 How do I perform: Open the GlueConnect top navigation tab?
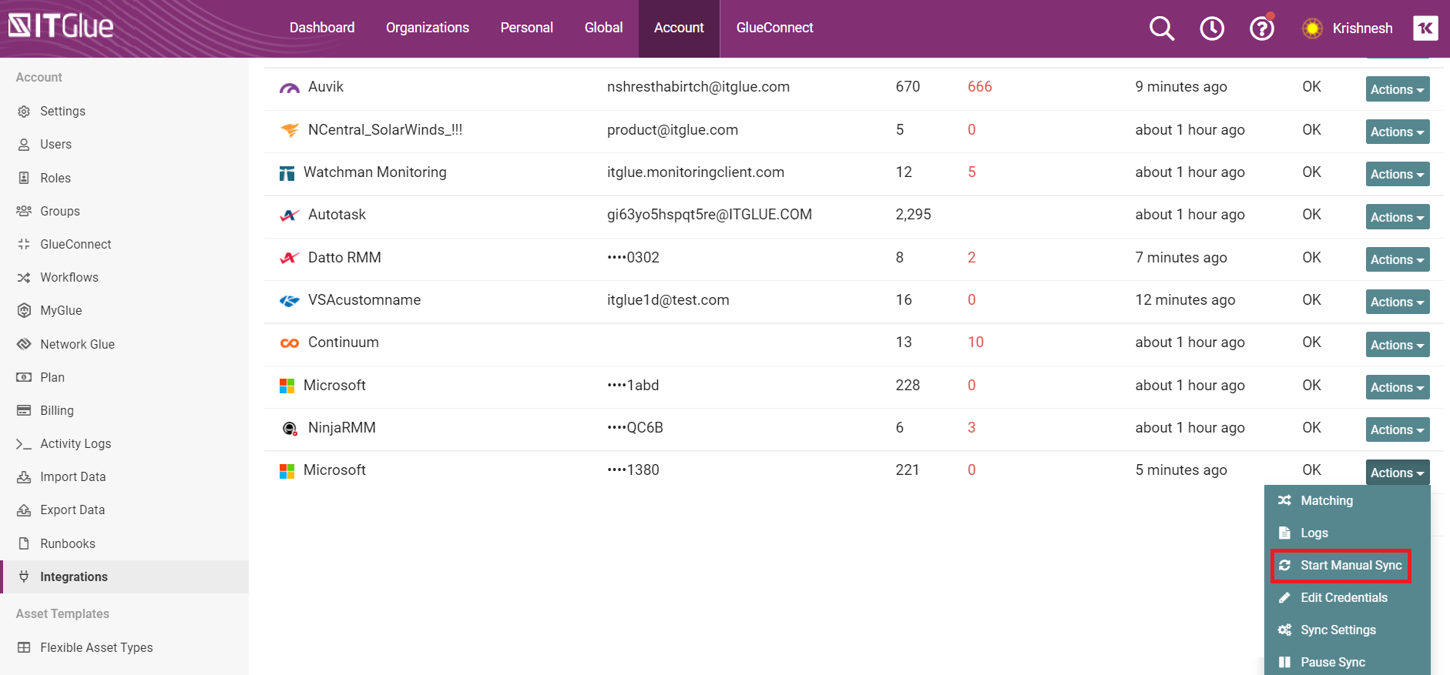774,28
